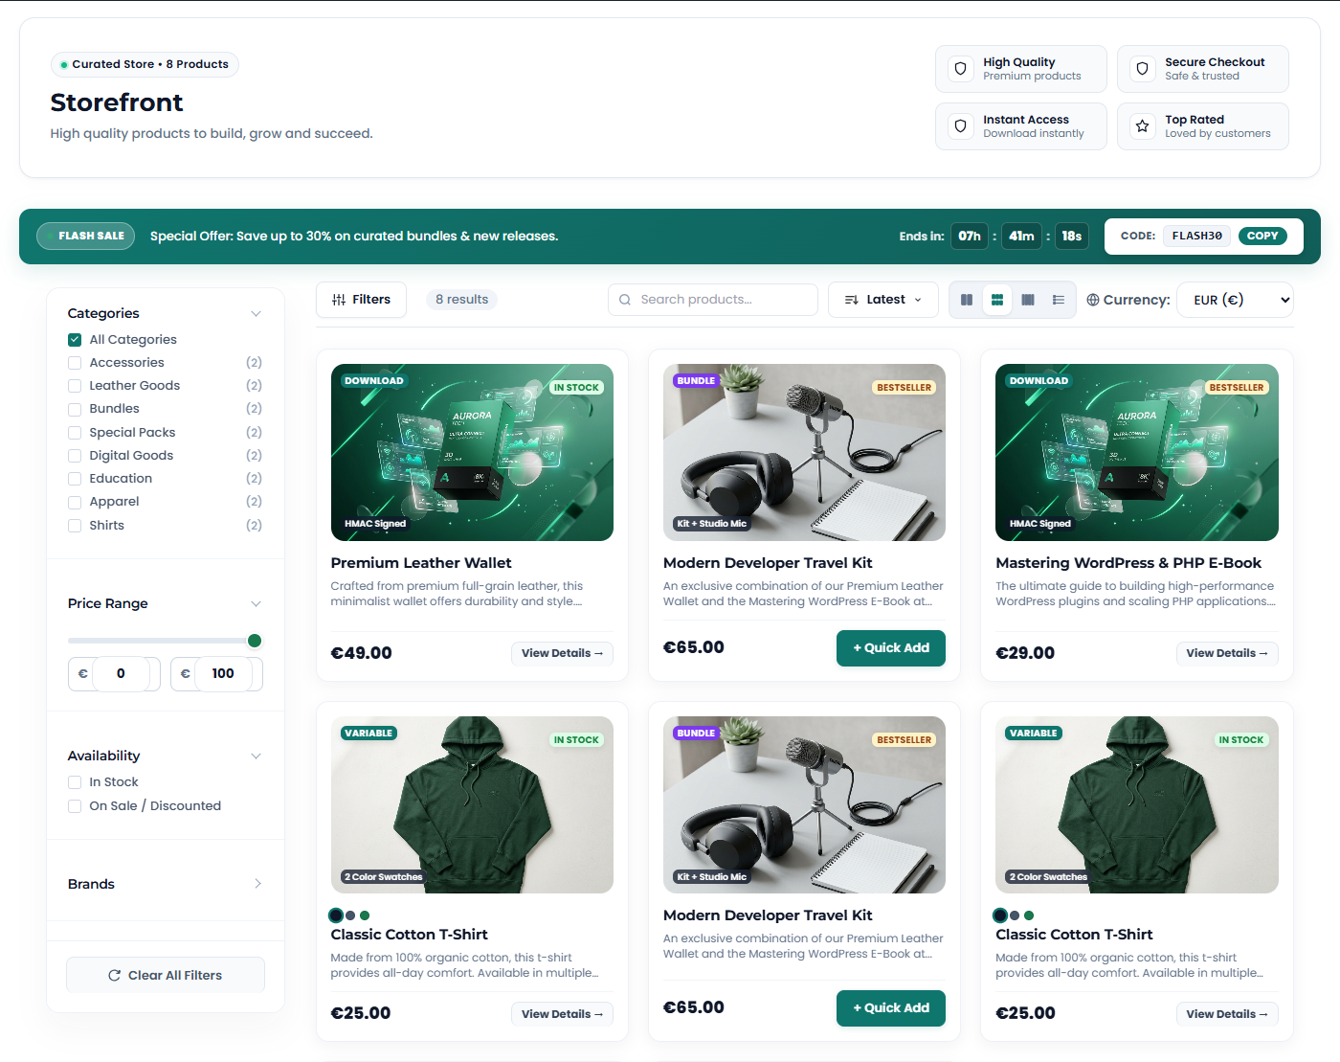The height and width of the screenshot is (1062, 1340).
Task: Click the maximum price input showing 100
Action: (223, 673)
